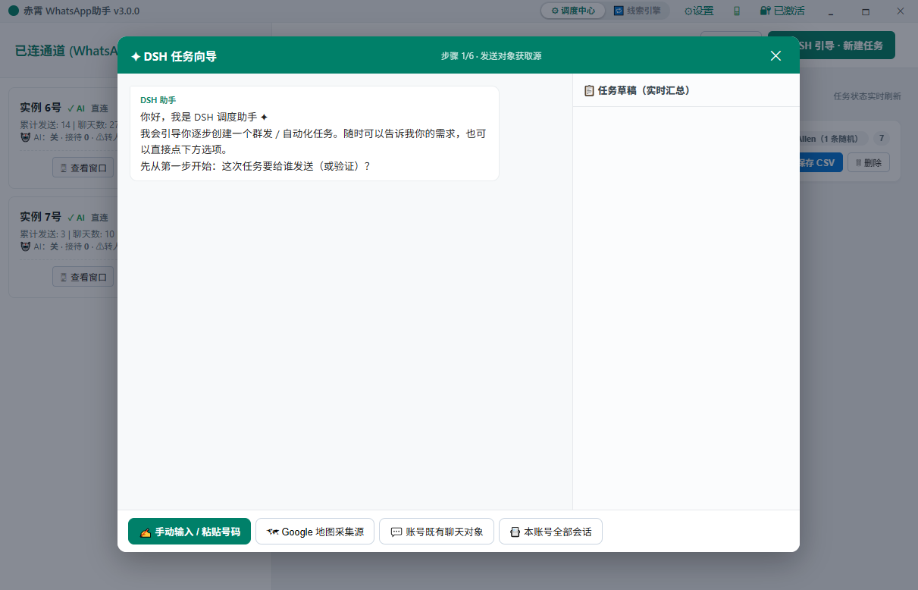Click the count badge 7 in task row
The width and height of the screenshot is (918, 590).
pos(881,138)
